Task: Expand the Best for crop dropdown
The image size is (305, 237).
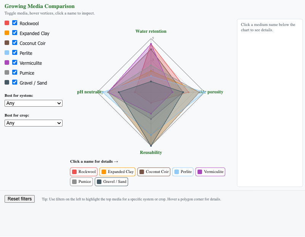Action: pos(34,123)
